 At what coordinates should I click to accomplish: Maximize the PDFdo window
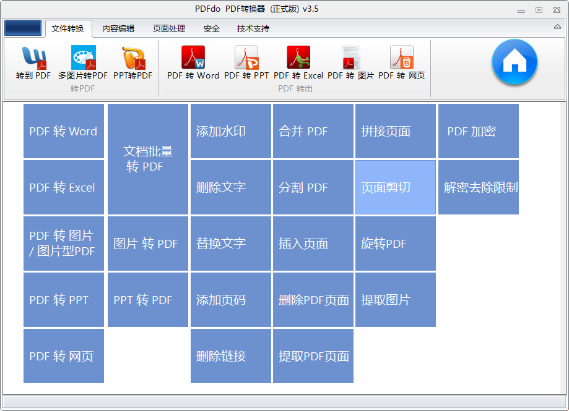[539, 10]
